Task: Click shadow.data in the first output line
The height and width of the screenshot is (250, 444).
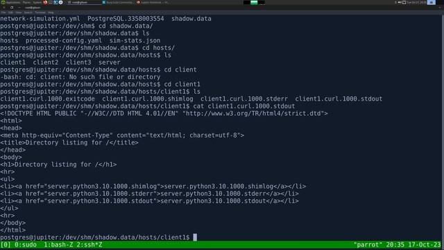Action: pyautogui.click(x=191, y=19)
